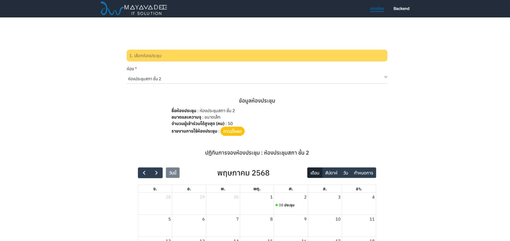Go to previous month with left arrow
This screenshot has width=510, height=241.
coord(144,173)
